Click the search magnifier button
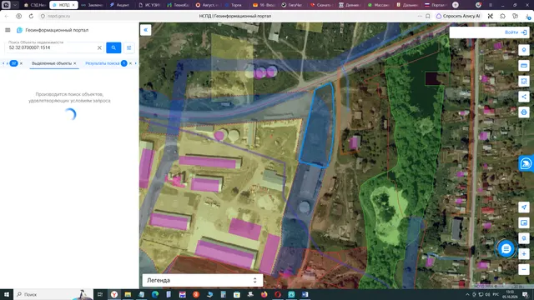The image size is (534, 300). tap(113, 48)
